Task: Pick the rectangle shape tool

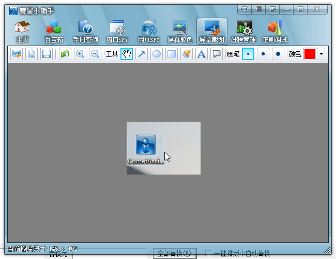Action: coord(172,54)
